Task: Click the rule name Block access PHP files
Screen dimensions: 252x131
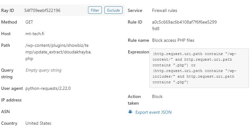Action: click(173, 40)
